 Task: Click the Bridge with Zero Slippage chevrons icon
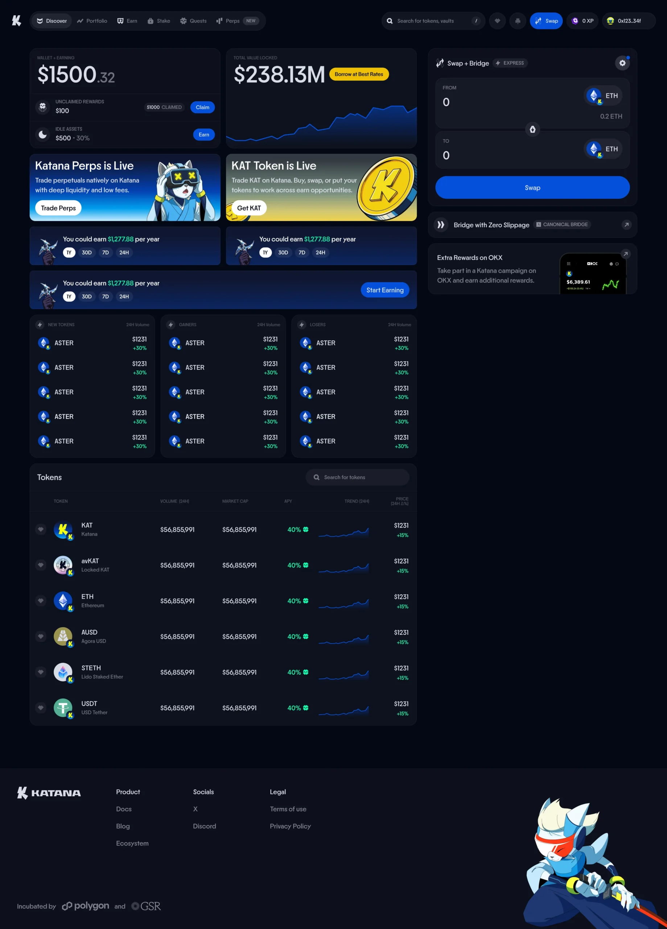pyautogui.click(x=441, y=225)
